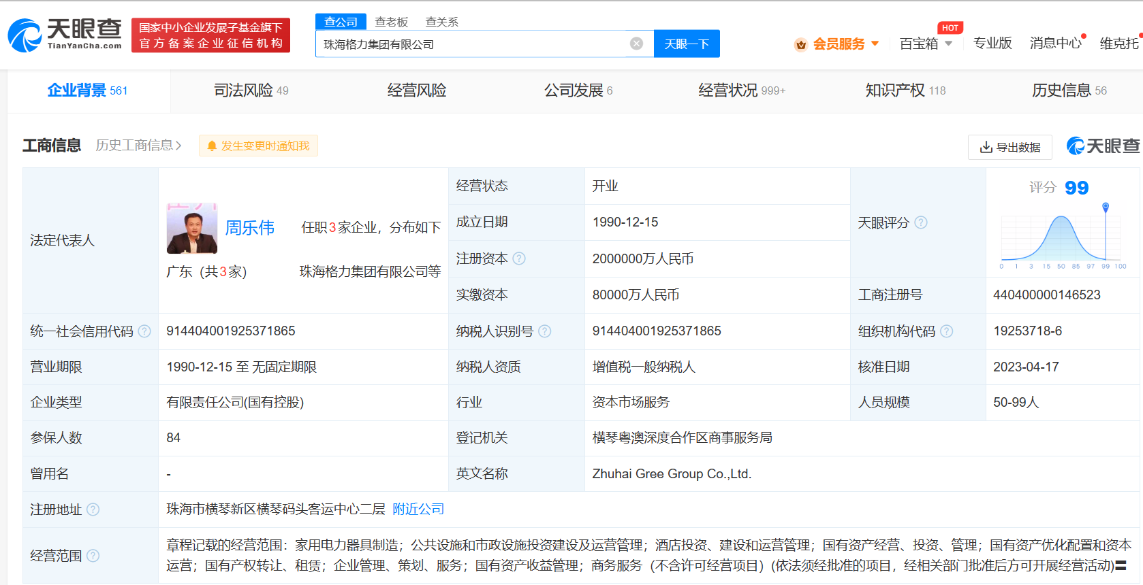The image size is (1143, 585).
Task: Click 发生变更时通知我 notification button
Action: [258, 146]
